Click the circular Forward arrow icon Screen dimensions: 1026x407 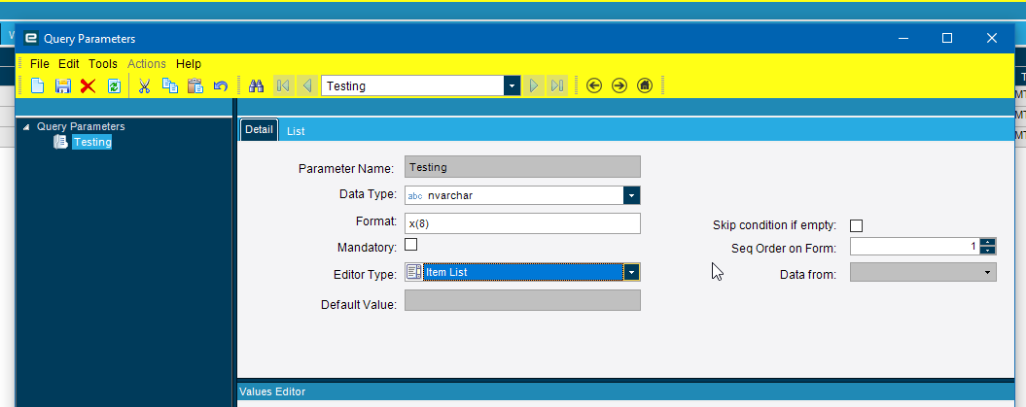pyautogui.click(x=619, y=85)
